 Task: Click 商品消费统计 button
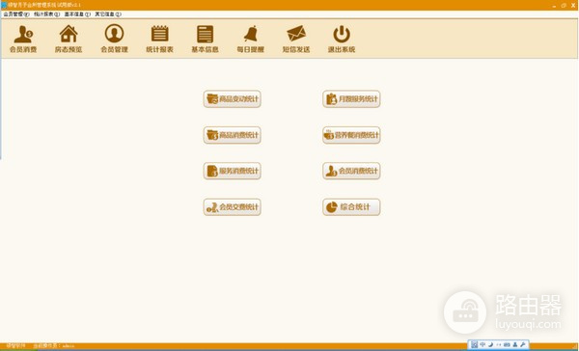pyautogui.click(x=233, y=135)
